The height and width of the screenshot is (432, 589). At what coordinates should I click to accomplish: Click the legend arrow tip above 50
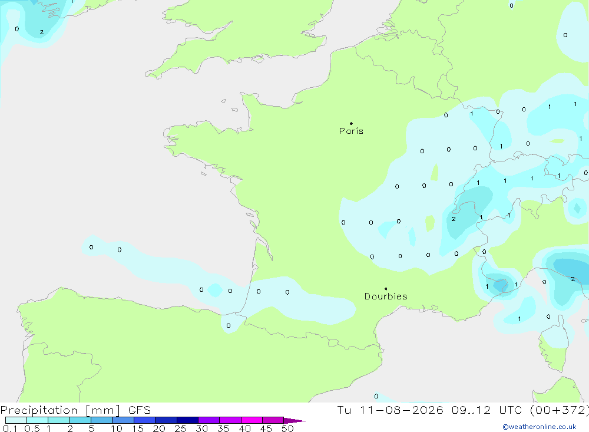(295, 421)
